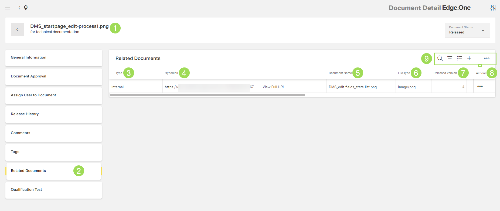Click the View Full URL link
Viewport: 500px width, 211px height.
pos(274,87)
